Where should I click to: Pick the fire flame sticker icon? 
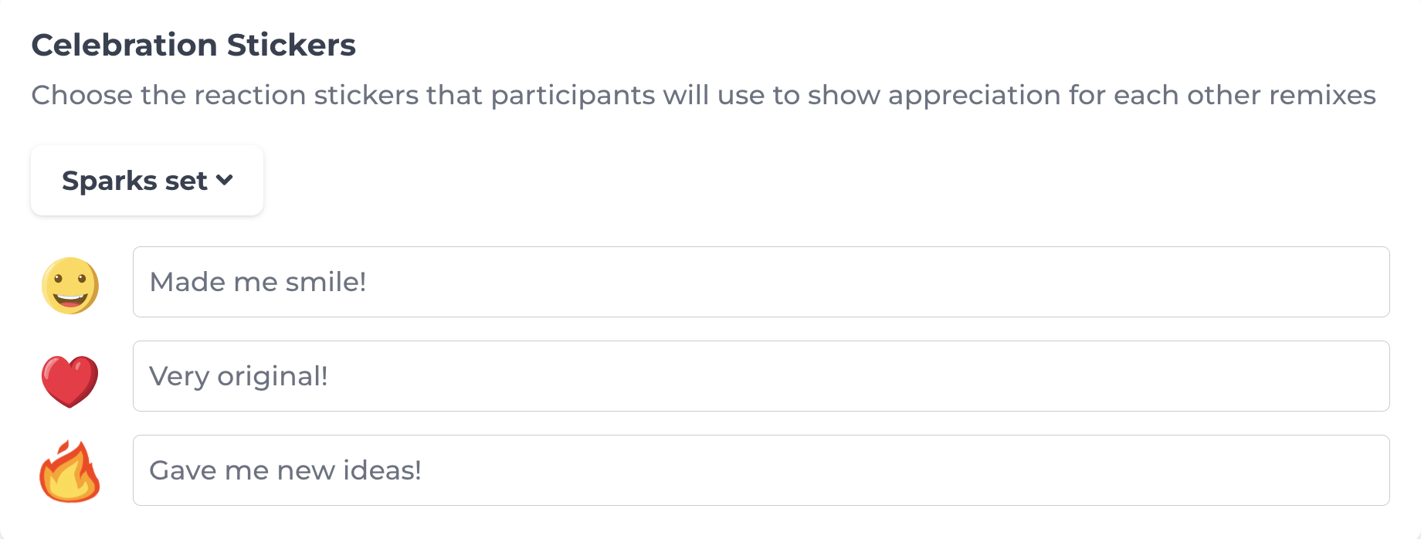click(70, 472)
